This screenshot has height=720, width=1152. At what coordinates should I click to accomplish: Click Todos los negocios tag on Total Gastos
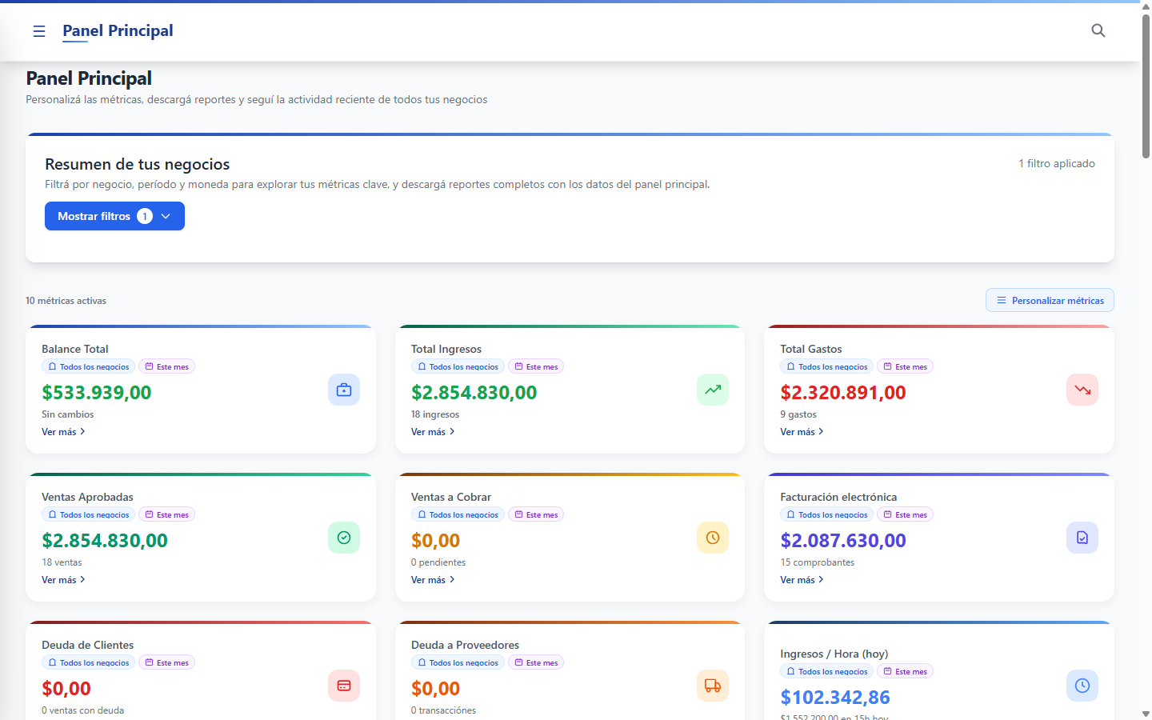pos(827,366)
